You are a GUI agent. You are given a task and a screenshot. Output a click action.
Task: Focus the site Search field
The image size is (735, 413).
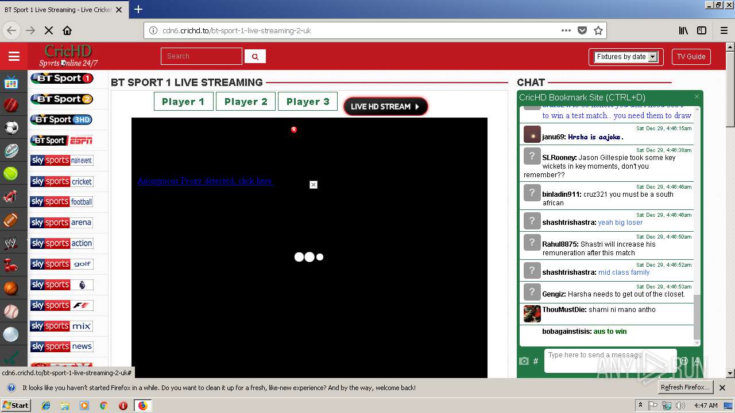pyautogui.click(x=202, y=56)
